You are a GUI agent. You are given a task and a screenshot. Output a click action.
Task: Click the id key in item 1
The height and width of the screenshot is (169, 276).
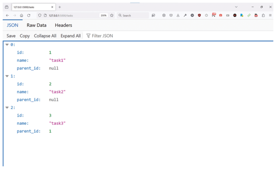(x=20, y=84)
